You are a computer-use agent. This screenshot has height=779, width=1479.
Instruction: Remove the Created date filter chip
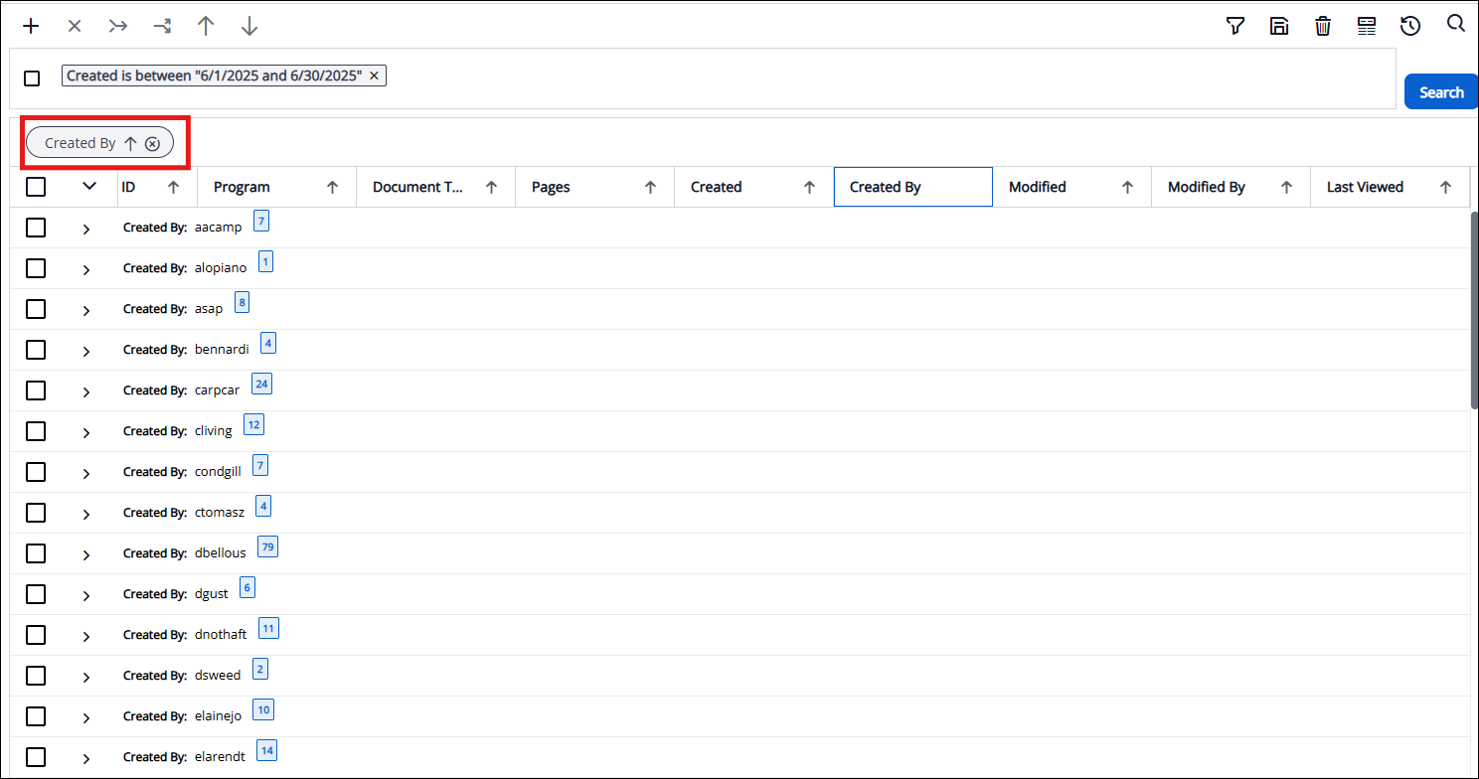[x=374, y=76]
